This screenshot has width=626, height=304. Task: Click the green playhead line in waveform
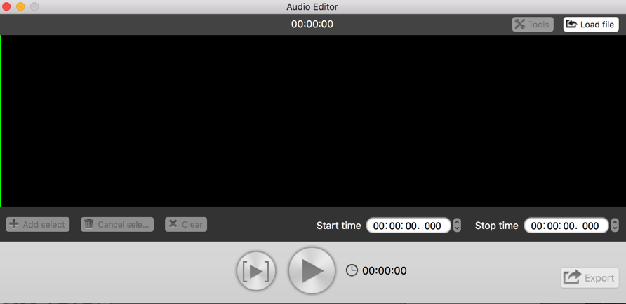pyautogui.click(x=1, y=120)
